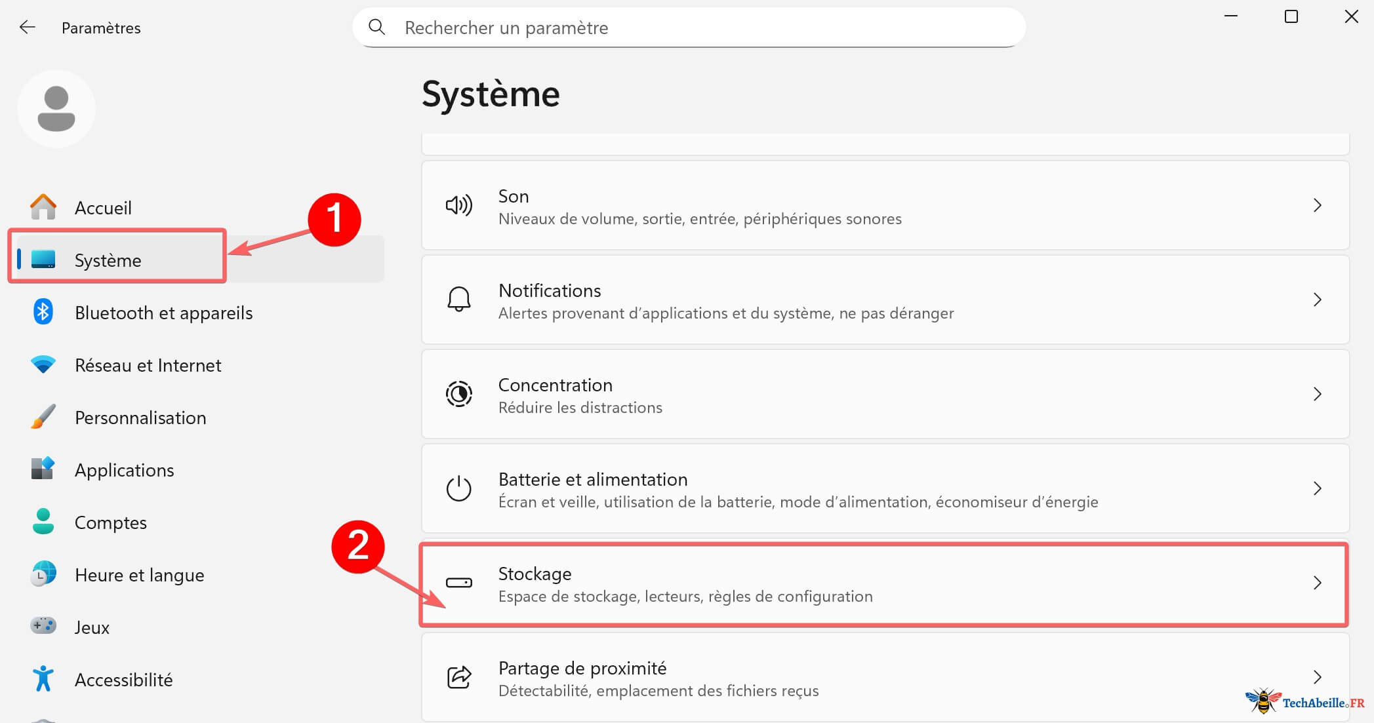Click the Batterie et alimentation power icon

pyautogui.click(x=459, y=489)
